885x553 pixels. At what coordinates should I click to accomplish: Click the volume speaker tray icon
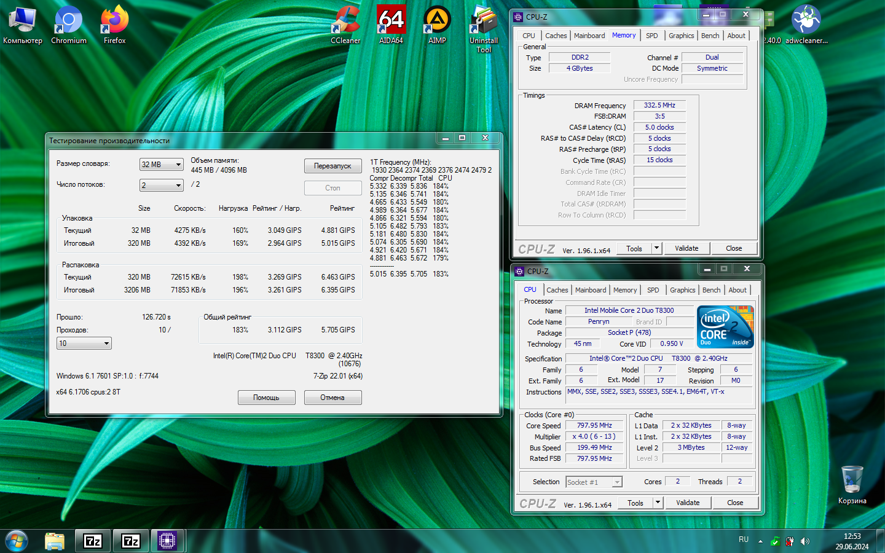point(805,541)
